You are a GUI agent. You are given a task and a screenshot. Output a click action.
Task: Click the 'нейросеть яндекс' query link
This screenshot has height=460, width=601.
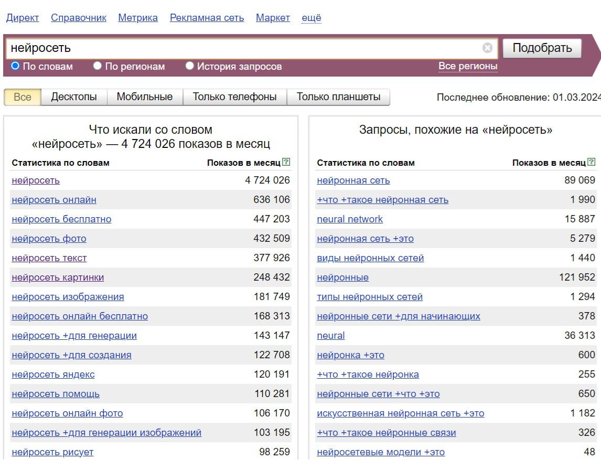(53, 375)
